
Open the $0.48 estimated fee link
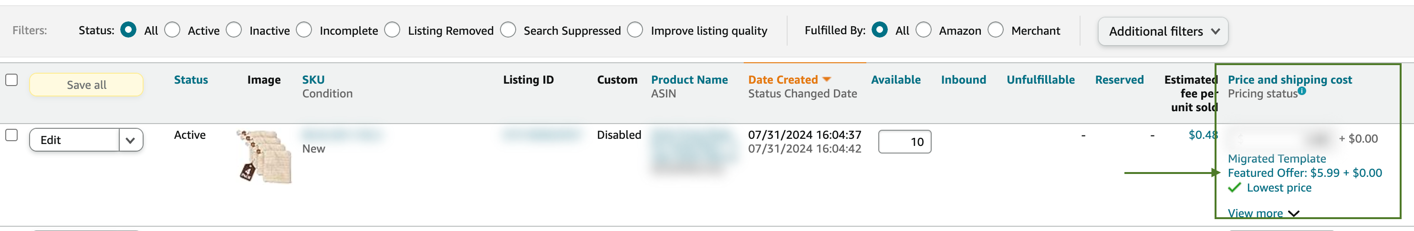[1202, 135]
